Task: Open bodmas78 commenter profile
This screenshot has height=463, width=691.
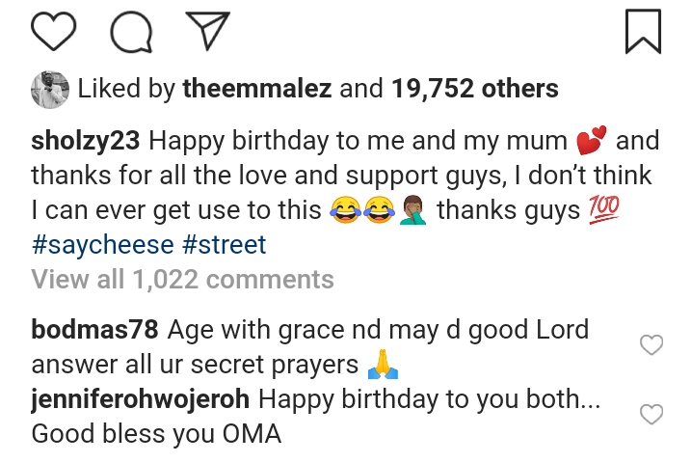Action: click(93, 330)
